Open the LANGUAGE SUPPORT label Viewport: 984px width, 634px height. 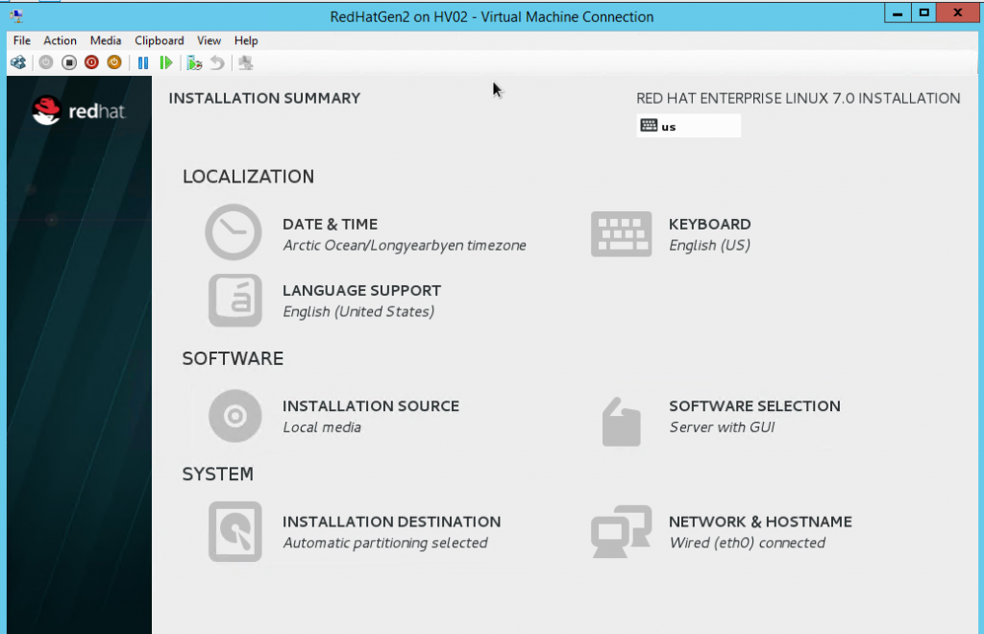tap(361, 291)
